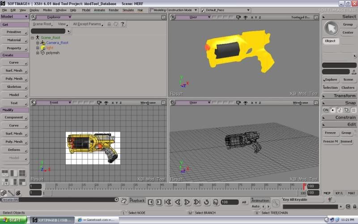Expand the polymsh tree node
The height and width of the screenshot is (224, 358).
pyautogui.click(x=38, y=53)
